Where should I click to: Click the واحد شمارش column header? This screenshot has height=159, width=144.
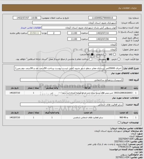(x=52, y=88)
